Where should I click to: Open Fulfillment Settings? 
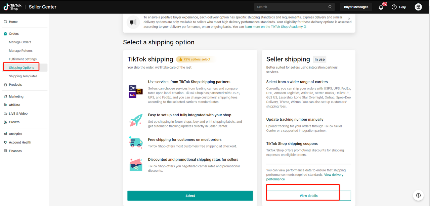coord(22,59)
